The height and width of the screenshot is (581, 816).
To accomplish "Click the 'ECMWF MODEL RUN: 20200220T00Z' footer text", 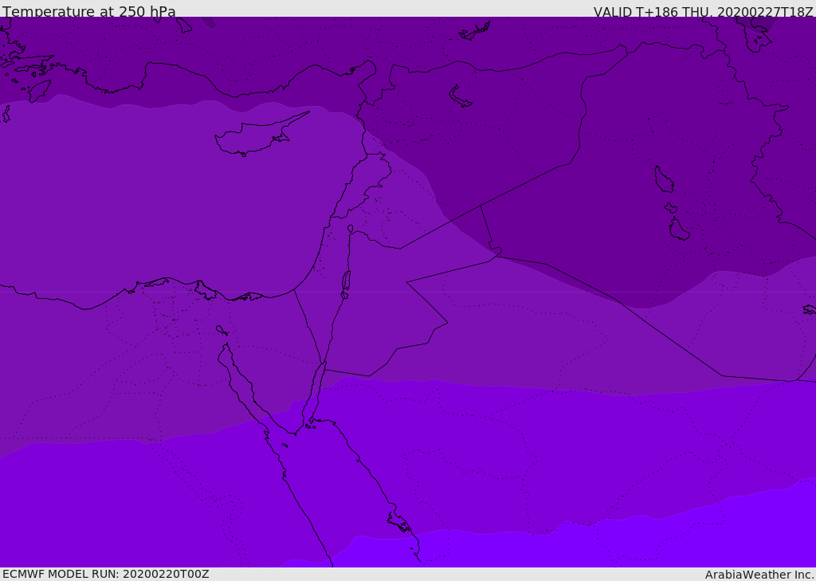I will click(106, 575).
